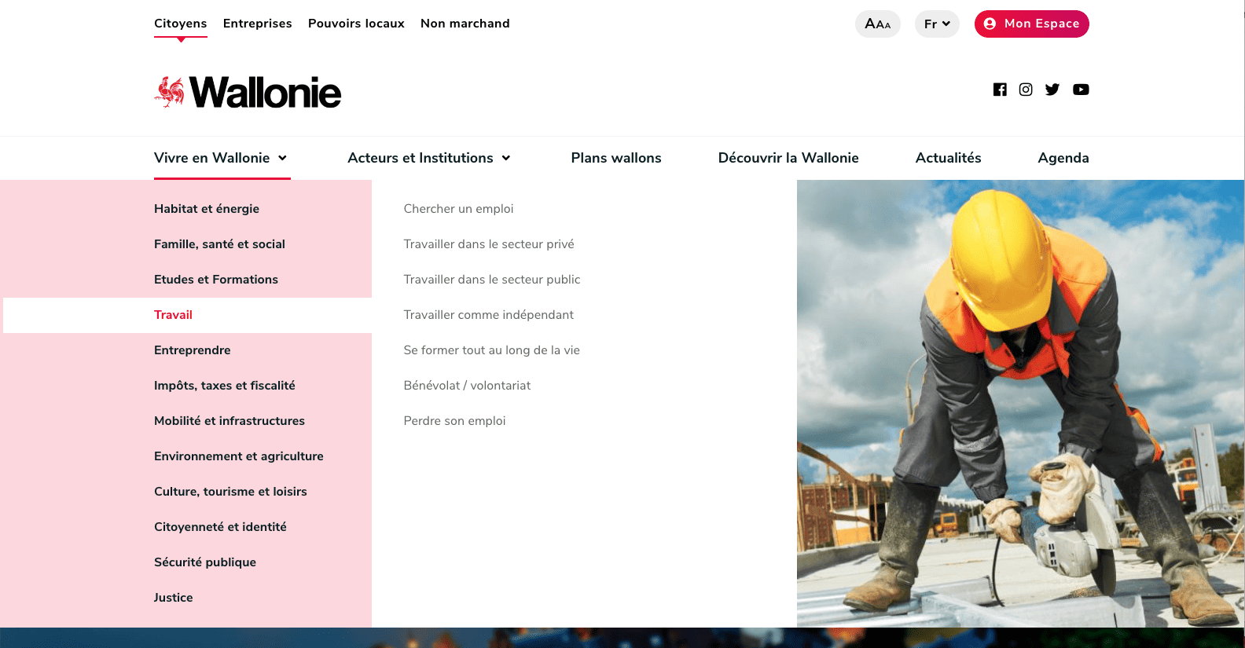
Task: Open Travailler comme indépendant link
Action: tap(488, 315)
